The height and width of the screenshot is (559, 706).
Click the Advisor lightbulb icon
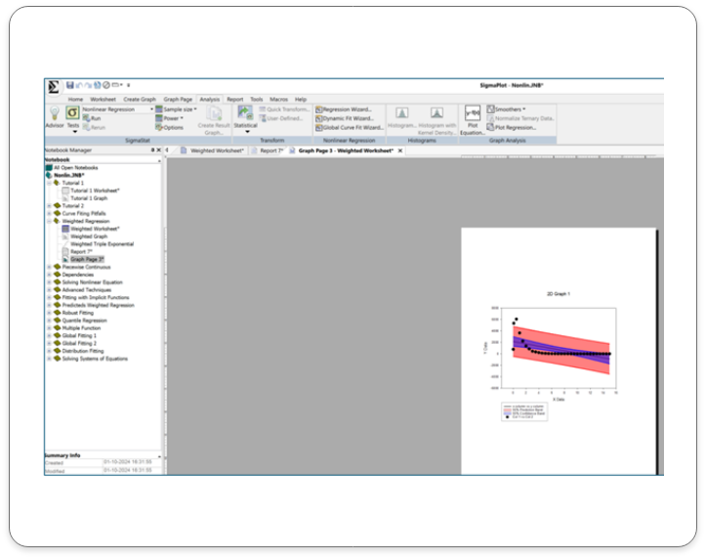click(55, 114)
